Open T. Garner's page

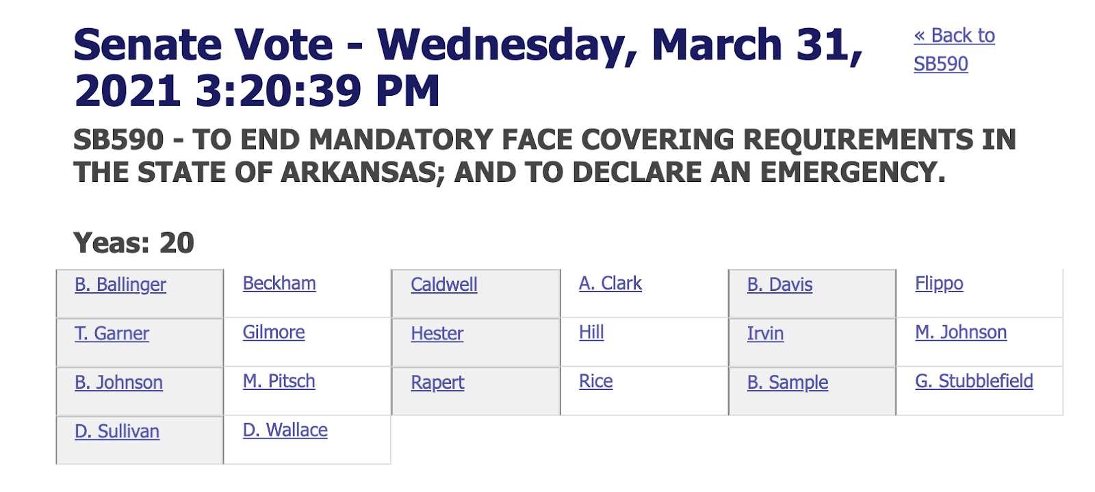112,333
